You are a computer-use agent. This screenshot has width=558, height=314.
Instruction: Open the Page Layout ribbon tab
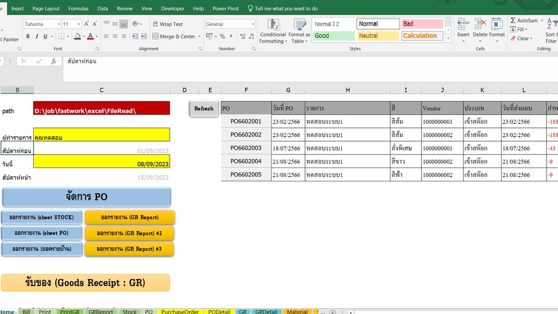click(x=46, y=9)
